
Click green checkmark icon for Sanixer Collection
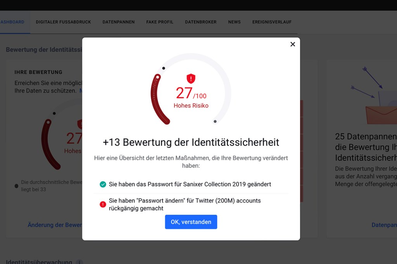tap(103, 184)
